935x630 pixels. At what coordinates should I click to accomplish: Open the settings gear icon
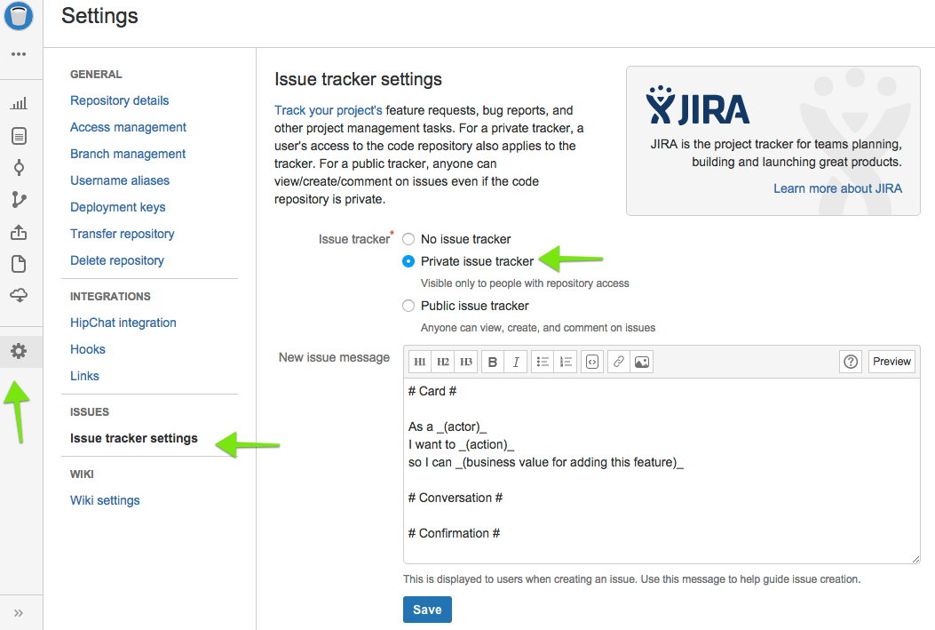coord(19,351)
